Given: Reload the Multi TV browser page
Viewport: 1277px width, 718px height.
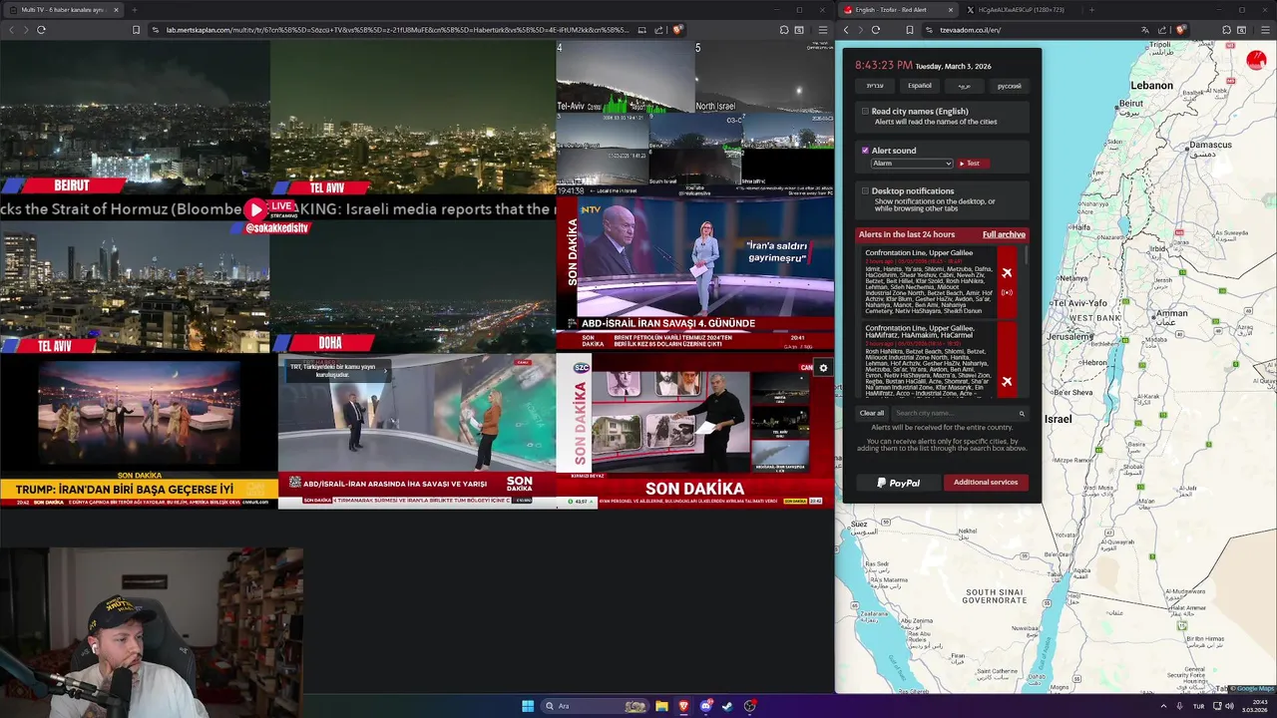Looking at the screenshot, I should (x=41, y=30).
